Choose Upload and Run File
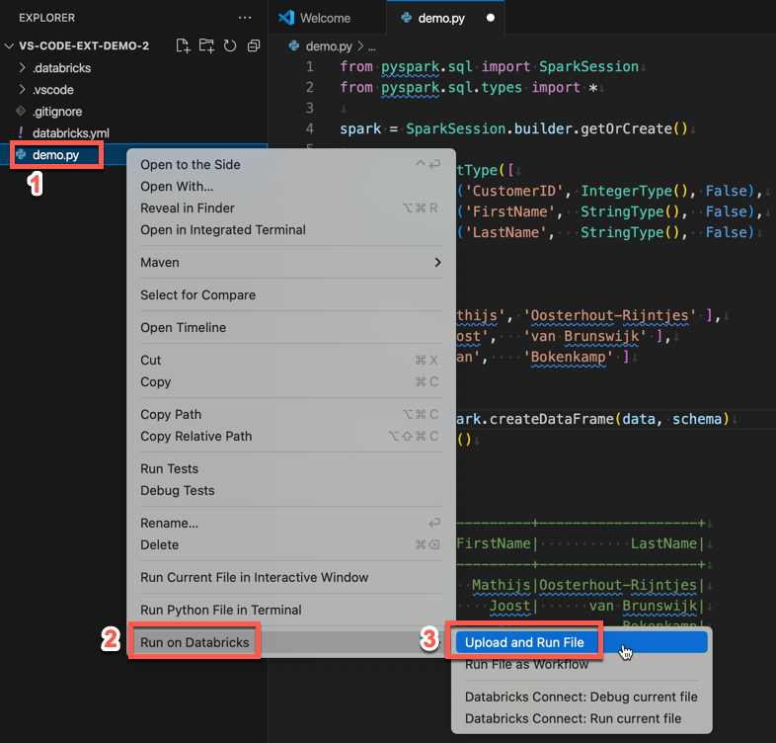Viewport: 776px width, 743px height. [524, 642]
